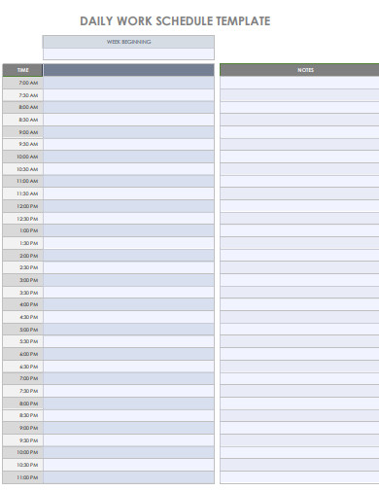Click the 9:00 AM time cell

point(22,132)
